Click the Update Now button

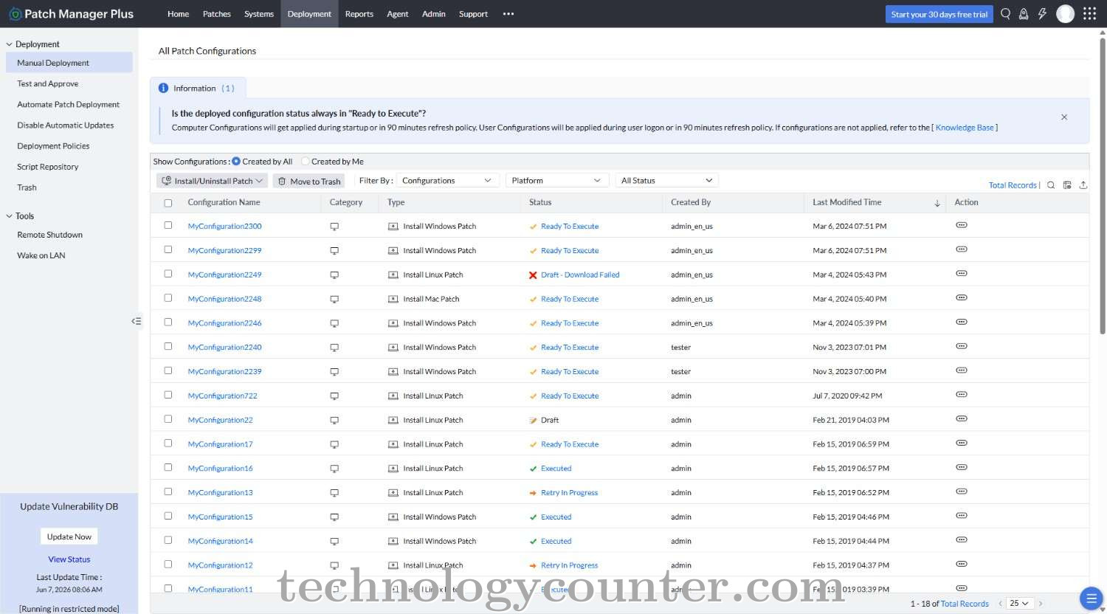tap(69, 537)
